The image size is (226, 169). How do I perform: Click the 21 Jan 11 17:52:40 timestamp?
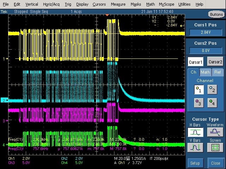pyautogui.click(x=157, y=12)
